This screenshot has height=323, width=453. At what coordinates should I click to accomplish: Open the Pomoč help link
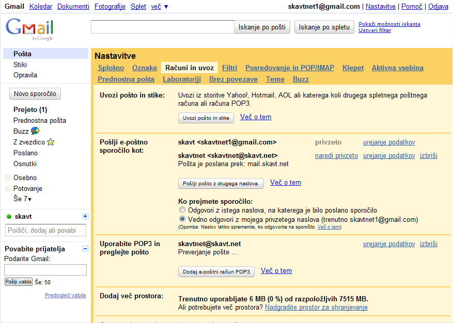412,6
